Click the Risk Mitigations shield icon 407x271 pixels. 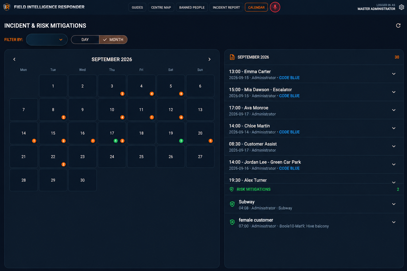click(232, 189)
